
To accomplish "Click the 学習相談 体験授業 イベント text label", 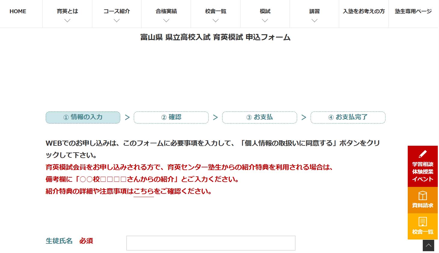I will point(422,172).
